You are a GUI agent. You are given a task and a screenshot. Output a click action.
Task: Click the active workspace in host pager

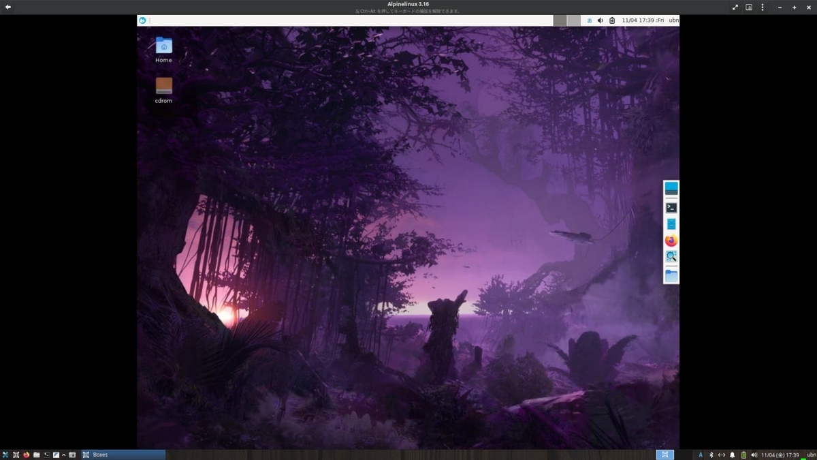pos(665,455)
